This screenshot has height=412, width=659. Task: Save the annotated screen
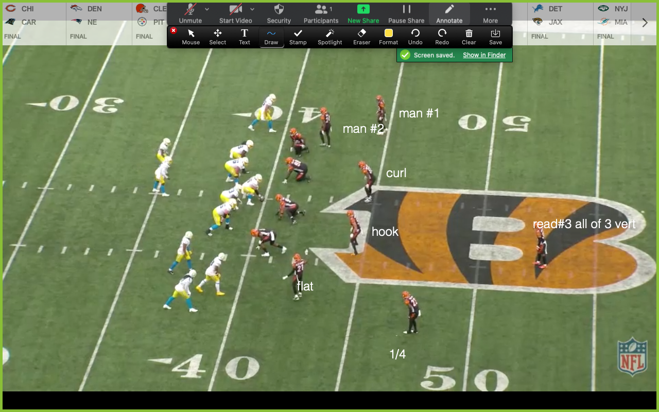(x=495, y=37)
